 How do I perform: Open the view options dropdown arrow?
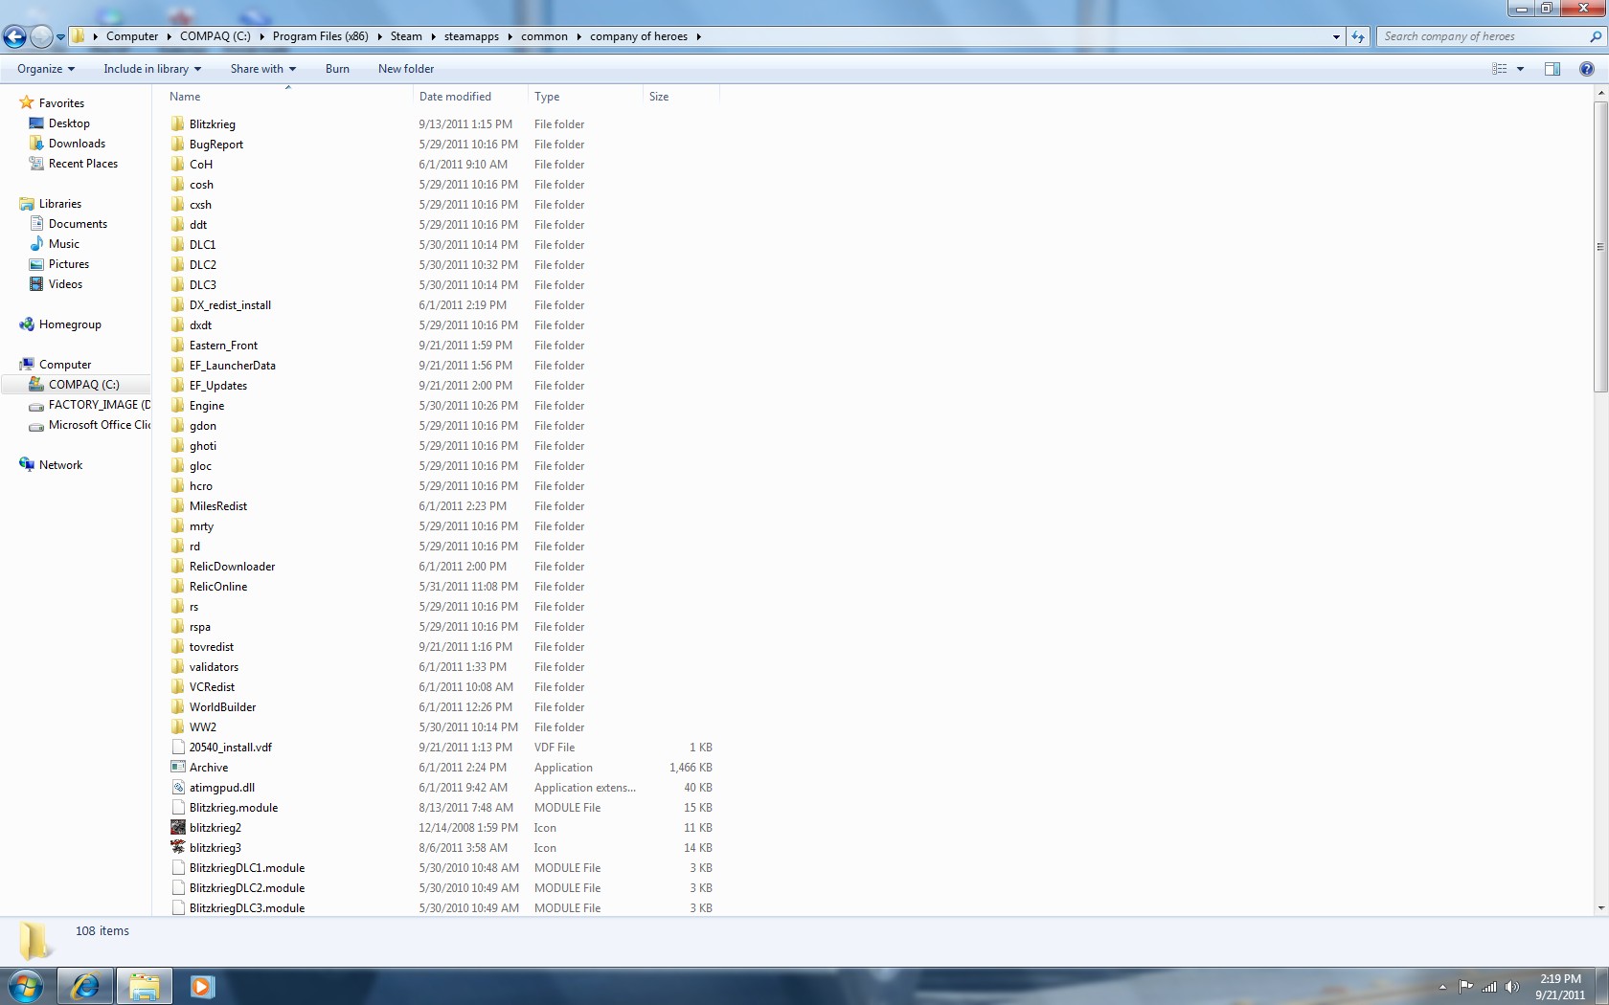pos(1520,69)
